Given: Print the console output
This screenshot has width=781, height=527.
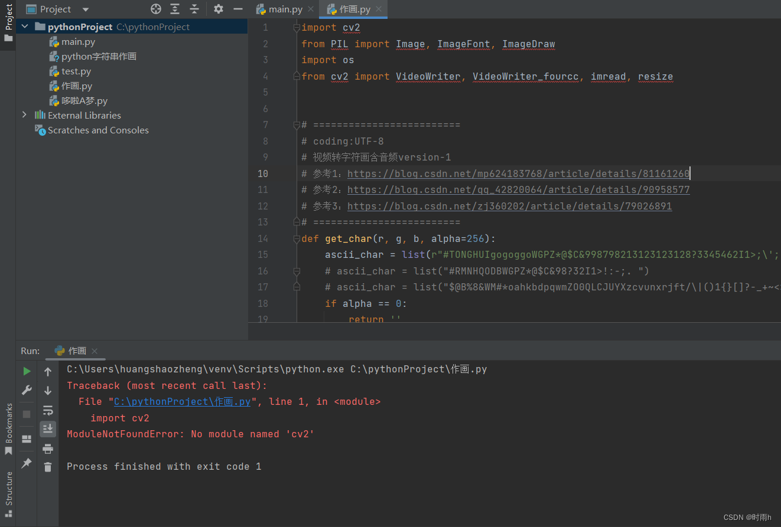Looking at the screenshot, I should point(48,449).
